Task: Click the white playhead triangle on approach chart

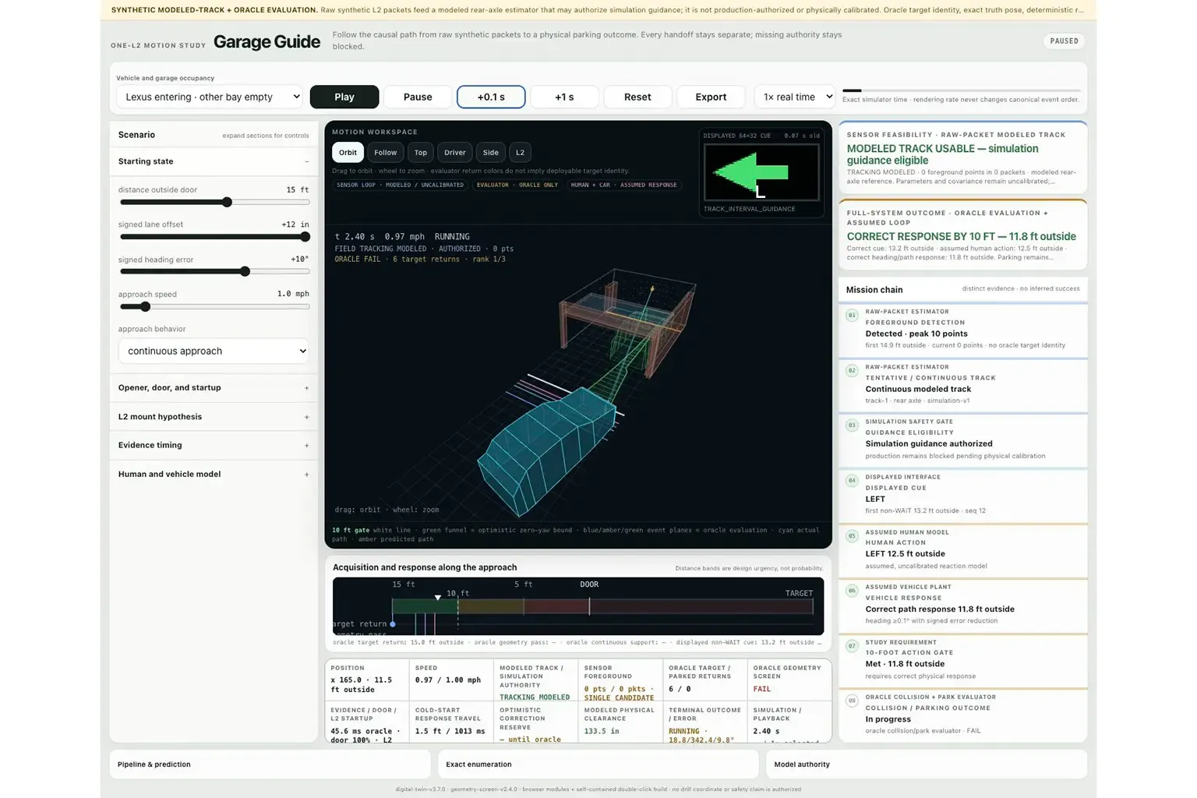Action: tap(438, 598)
